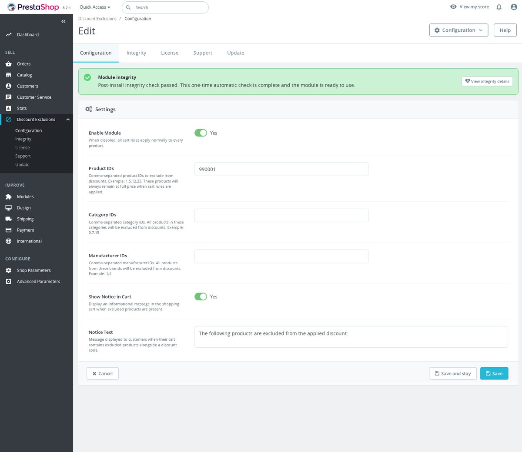Click the Category IDs input field
Screen dimensions: 522x452
[281, 216]
